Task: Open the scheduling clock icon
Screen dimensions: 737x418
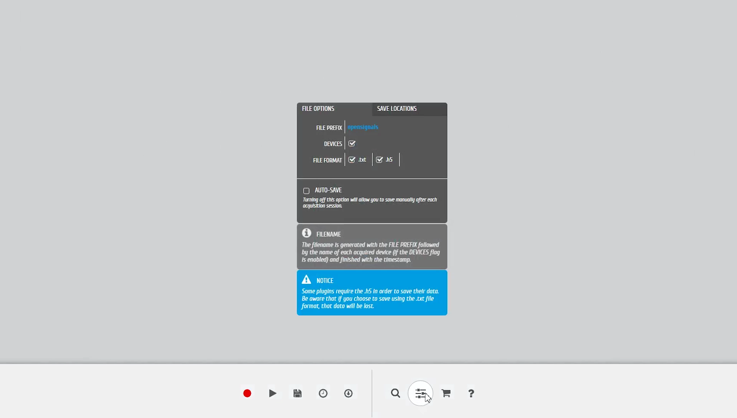Action: (x=323, y=393)
